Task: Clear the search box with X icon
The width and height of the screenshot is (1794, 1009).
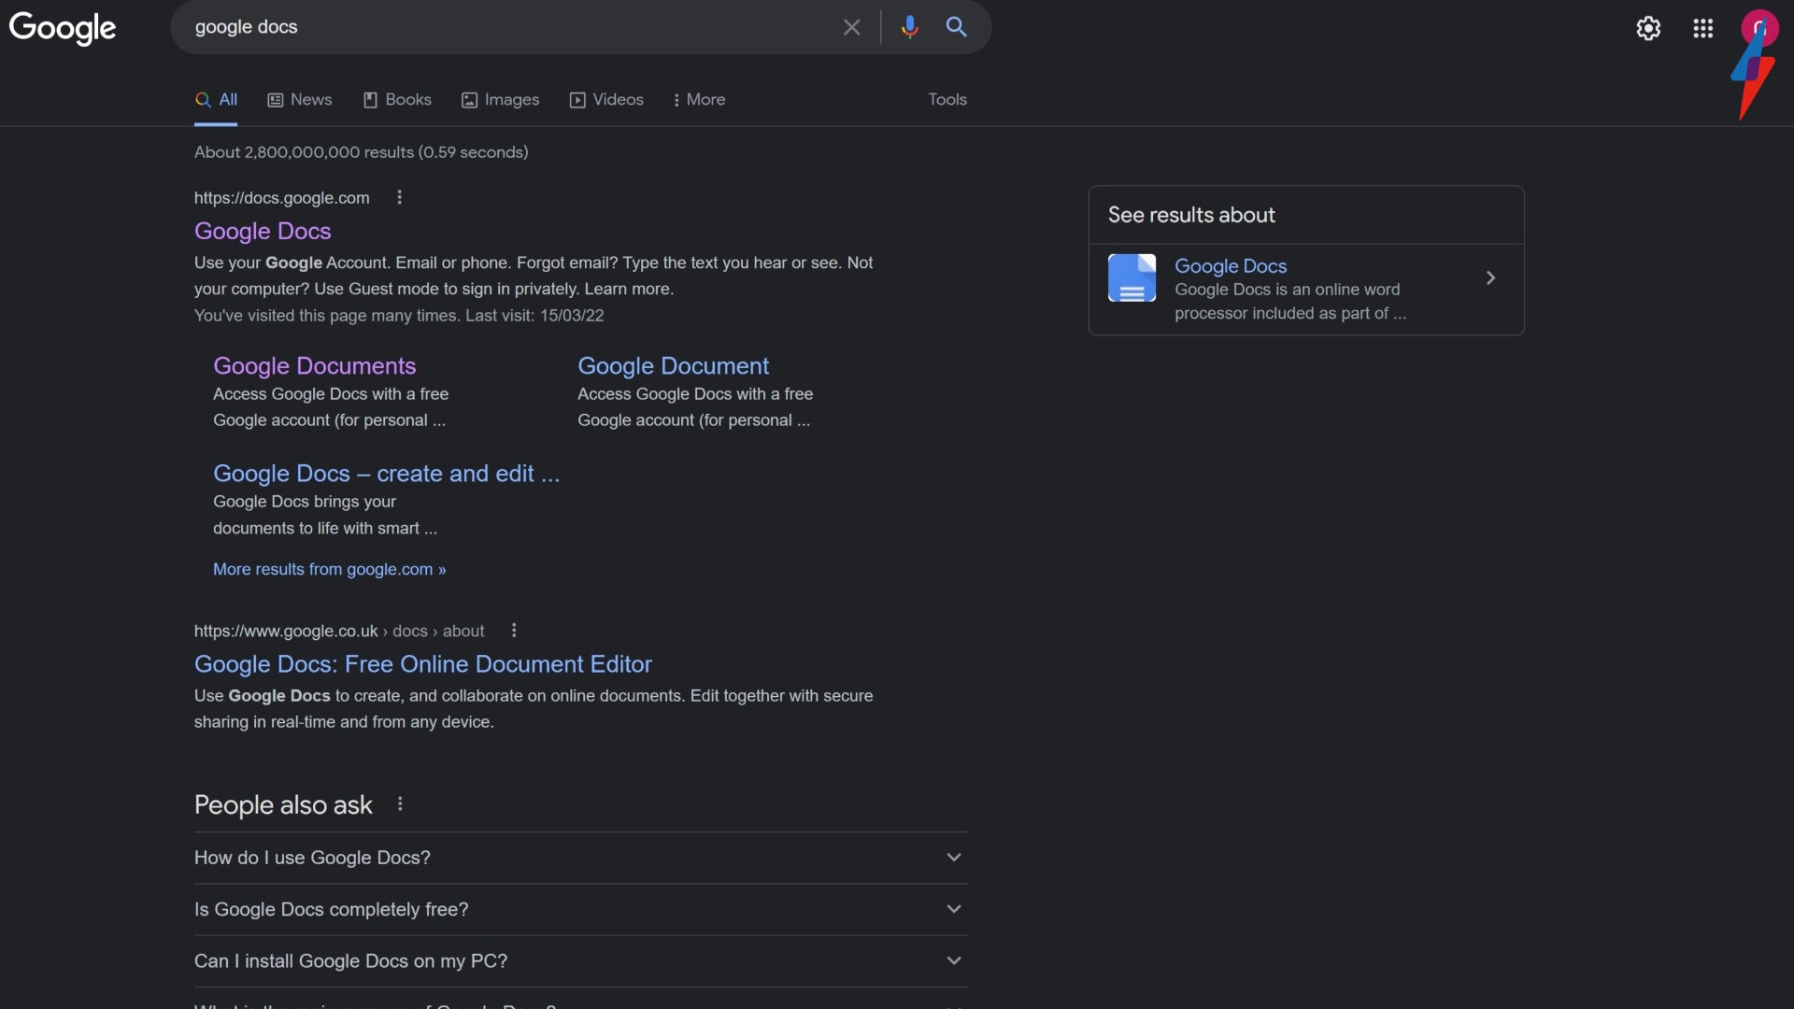Action: [851, 27]
